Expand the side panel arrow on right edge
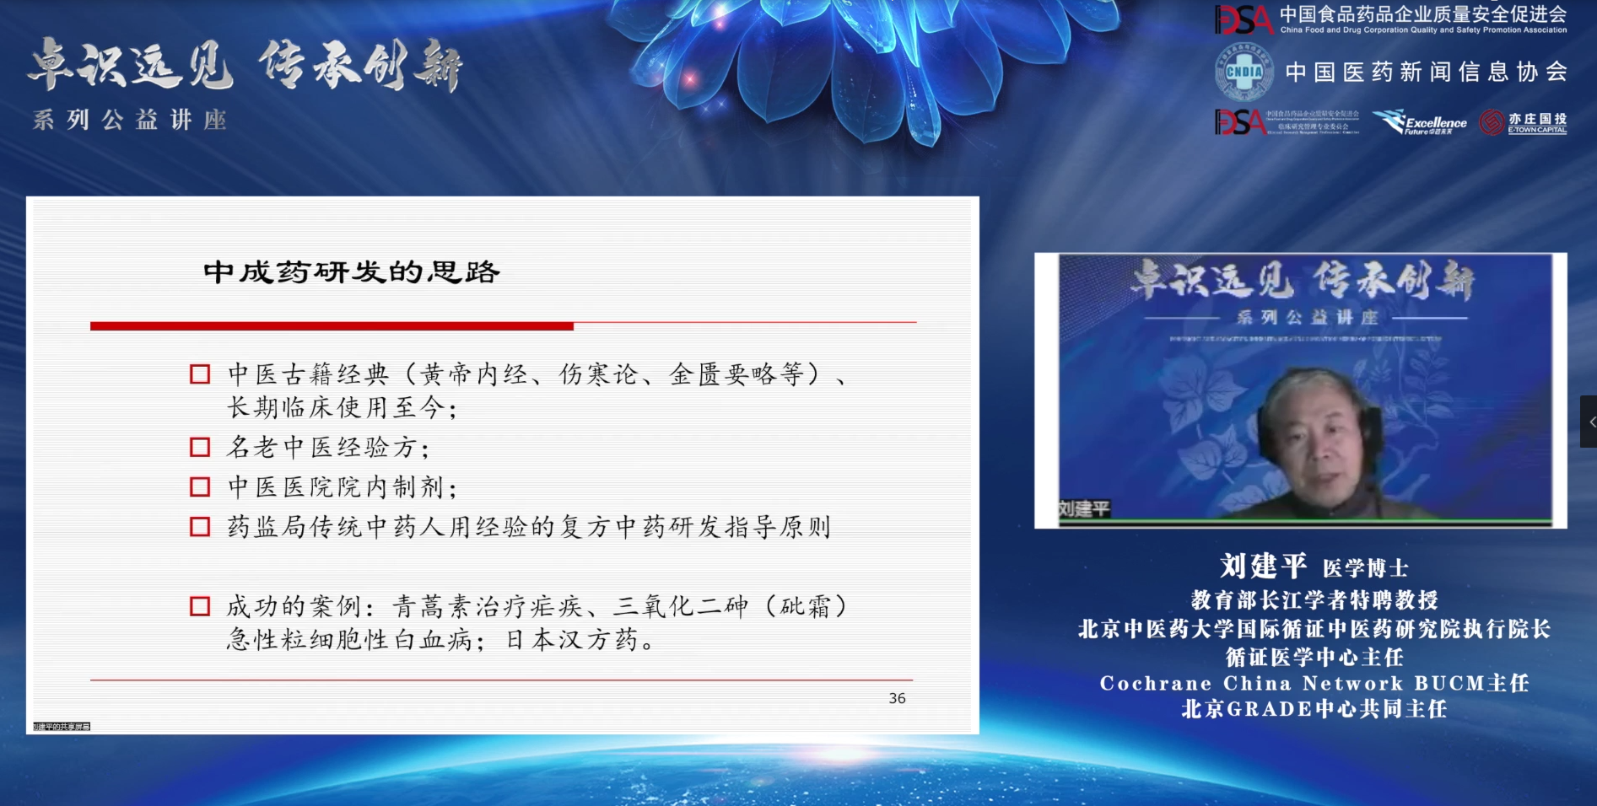Image resolution: width=1597 pixels, height=806 pixels. 1589,422
